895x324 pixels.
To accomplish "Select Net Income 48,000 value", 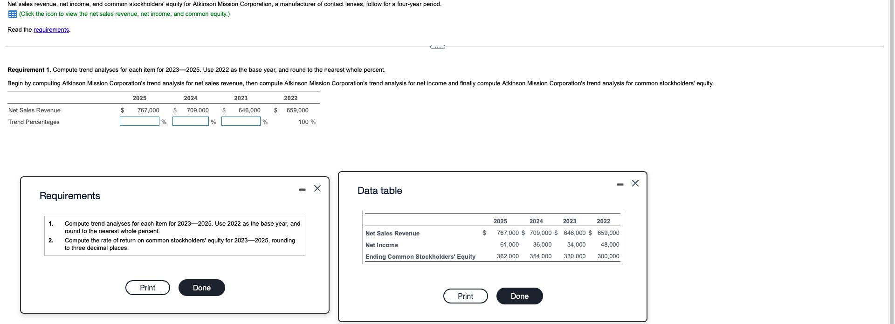I will point(610,245).
